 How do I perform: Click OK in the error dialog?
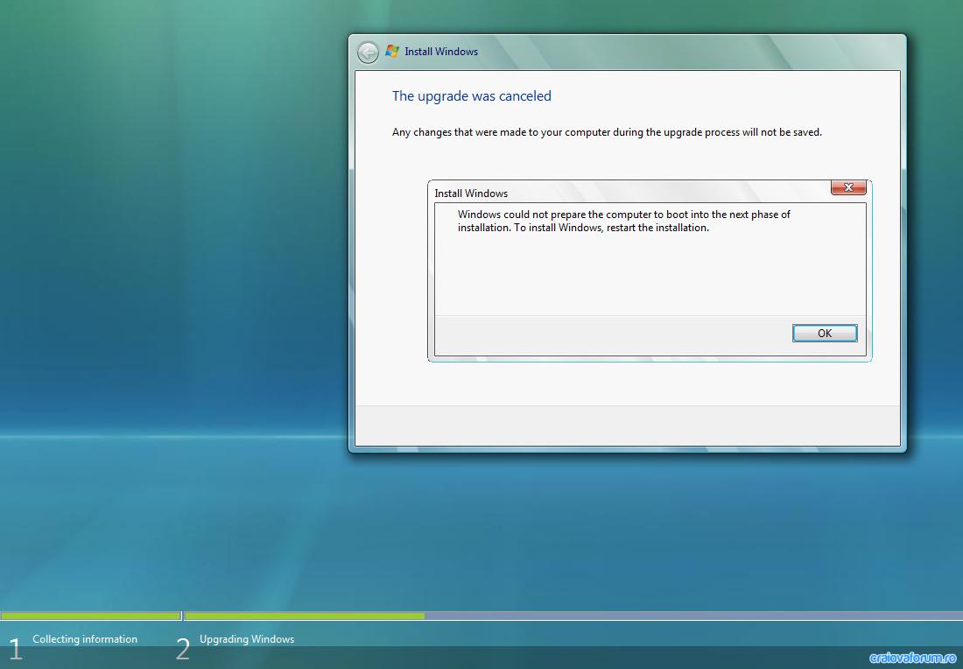click(824, 333)
